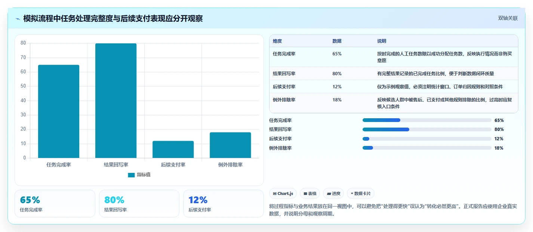Click the 任务完成率 label in the progress list
This screenshot has height=232, width=533.
[x=280, y=120]
